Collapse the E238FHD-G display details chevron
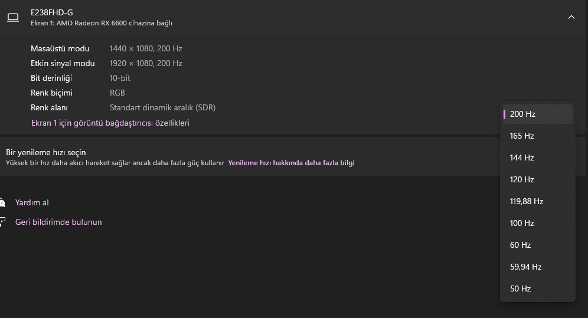588x318 pixels. [x=571, y=18]
